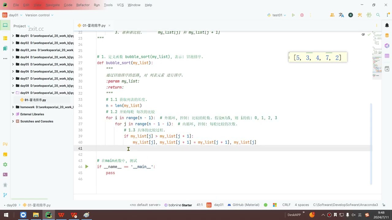The width and height of the screenshot is (392, 220).
Task: Open the Terminal tool window
Action: [5, 174]
